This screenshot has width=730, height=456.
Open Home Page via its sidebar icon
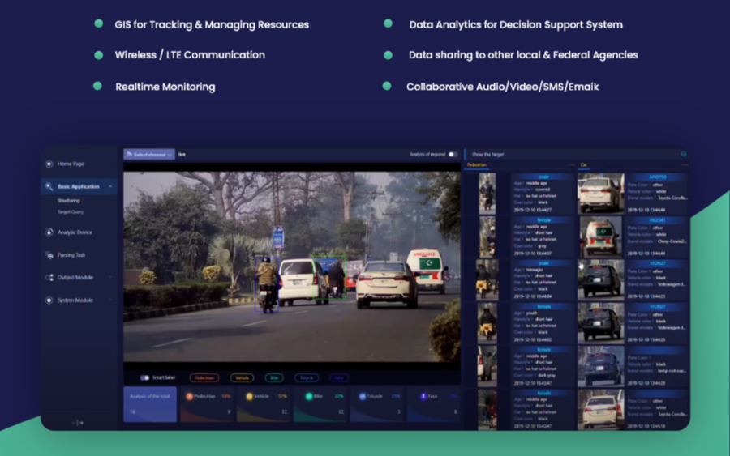pos(49,164)
